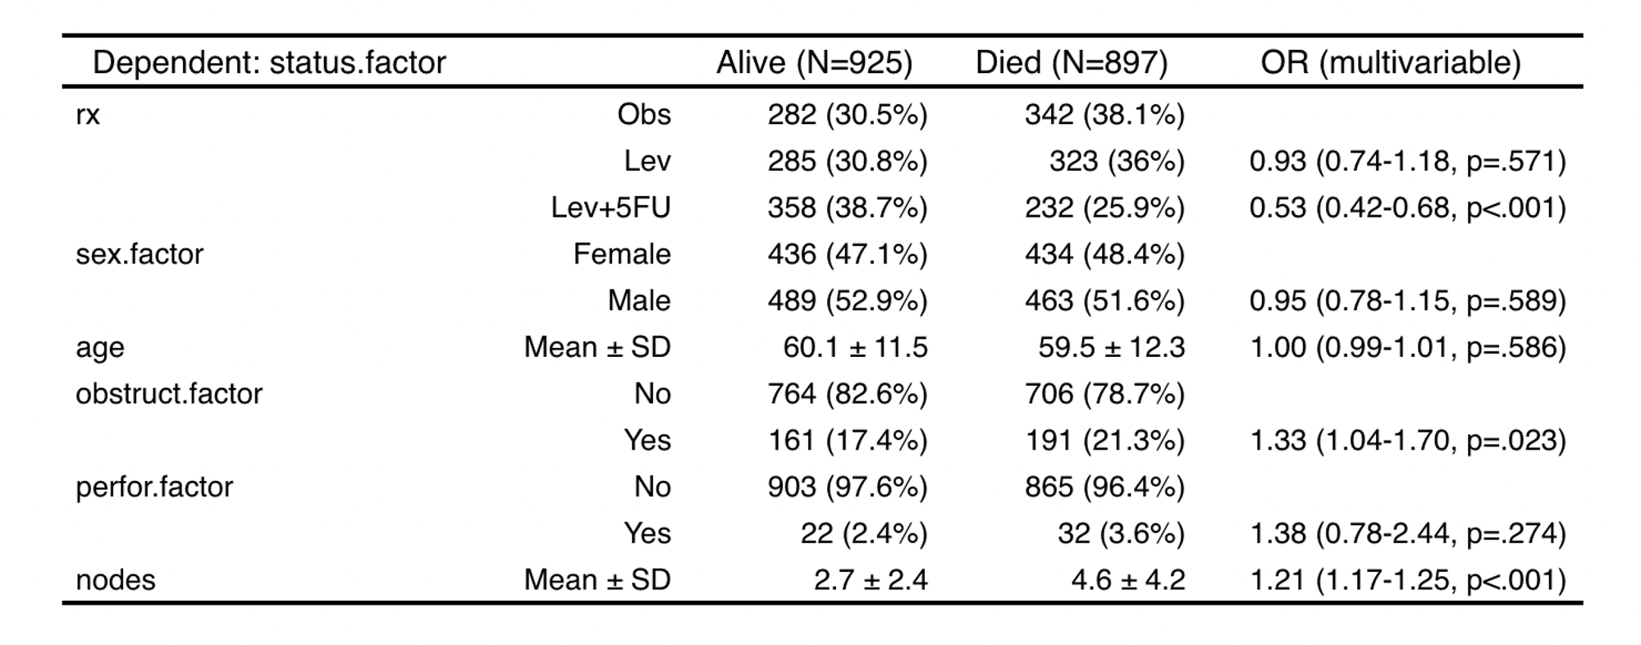
Task: Click the 'obstruct.factor' row label
Action: tap(169, 394)
